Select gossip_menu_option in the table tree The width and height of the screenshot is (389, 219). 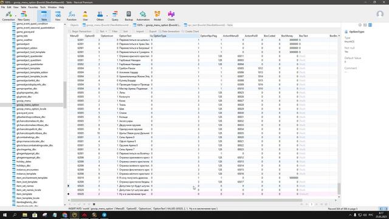click(x=27, y=105)
